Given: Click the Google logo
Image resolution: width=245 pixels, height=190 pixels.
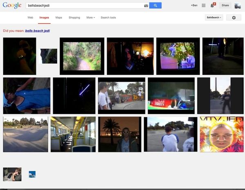Looking at the screenshot, I should tap(12, 5).
